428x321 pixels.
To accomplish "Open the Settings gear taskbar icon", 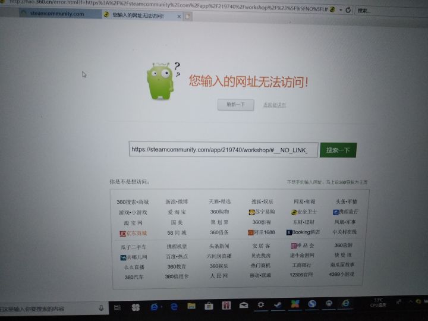I will point(261,304).
